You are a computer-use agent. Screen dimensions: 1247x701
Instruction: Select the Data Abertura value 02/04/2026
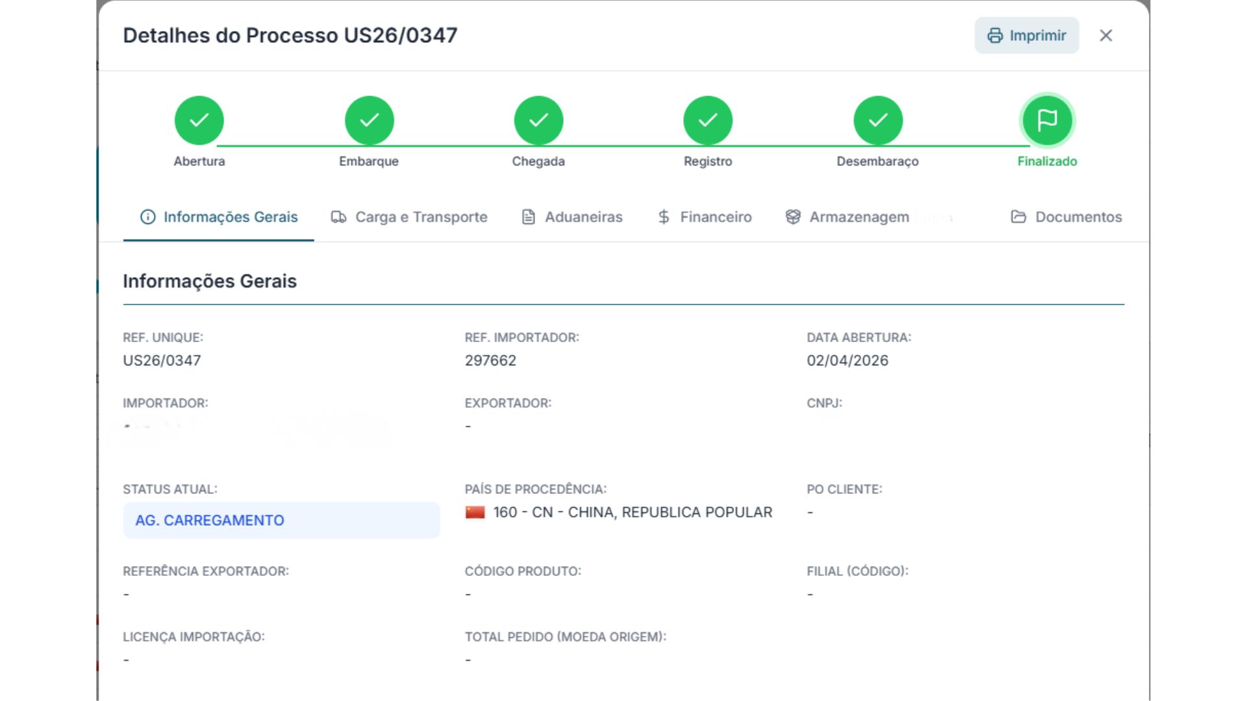click(x=848, y=360)
